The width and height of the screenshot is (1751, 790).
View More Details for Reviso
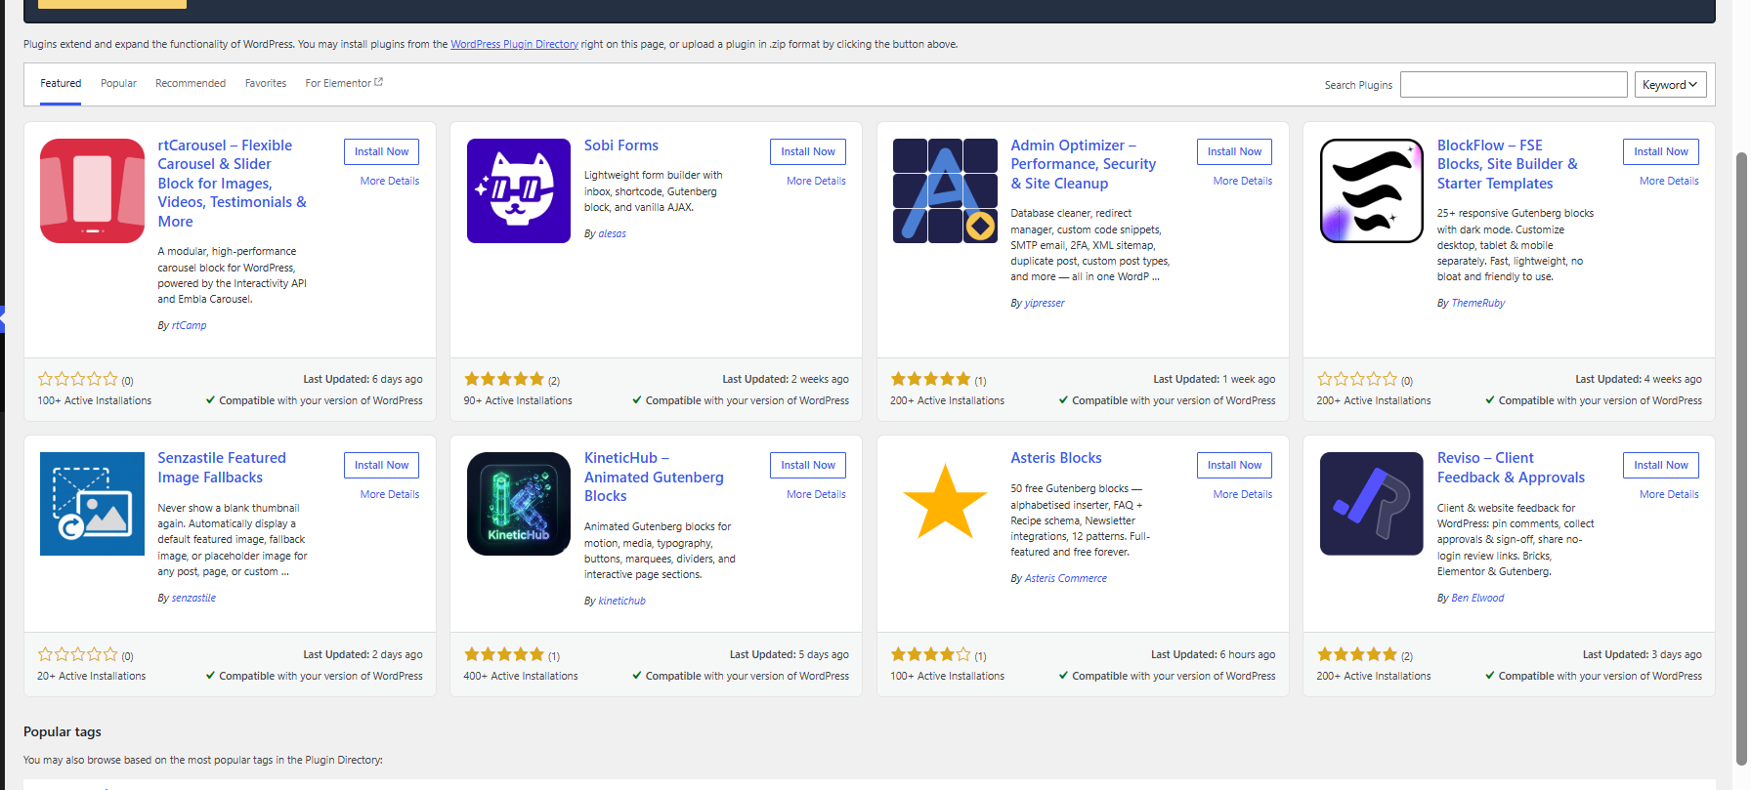click(1669, 495)
